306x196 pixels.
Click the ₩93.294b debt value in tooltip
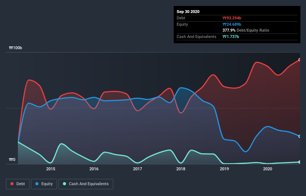point(232,18)
